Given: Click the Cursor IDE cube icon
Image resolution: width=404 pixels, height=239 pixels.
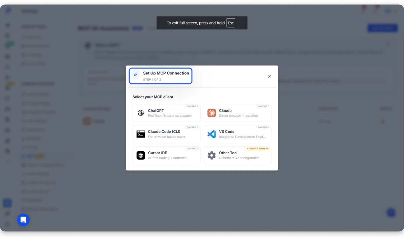Looking at the screenshot, I should point(141,155).
